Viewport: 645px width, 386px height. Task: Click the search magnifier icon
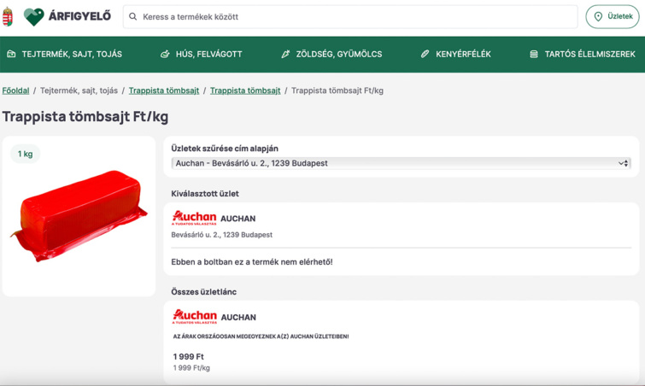click(x=133, y=16)
